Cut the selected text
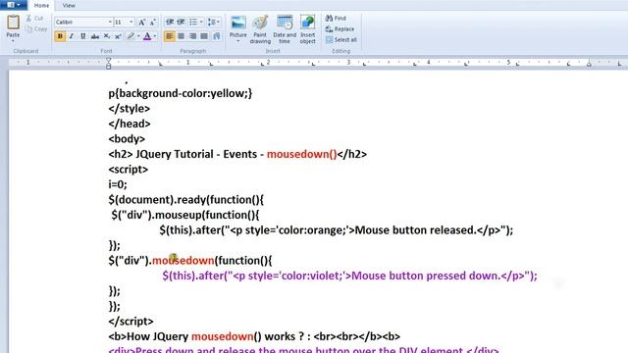This screenshot has height=353, width=628. click(34, 18)
